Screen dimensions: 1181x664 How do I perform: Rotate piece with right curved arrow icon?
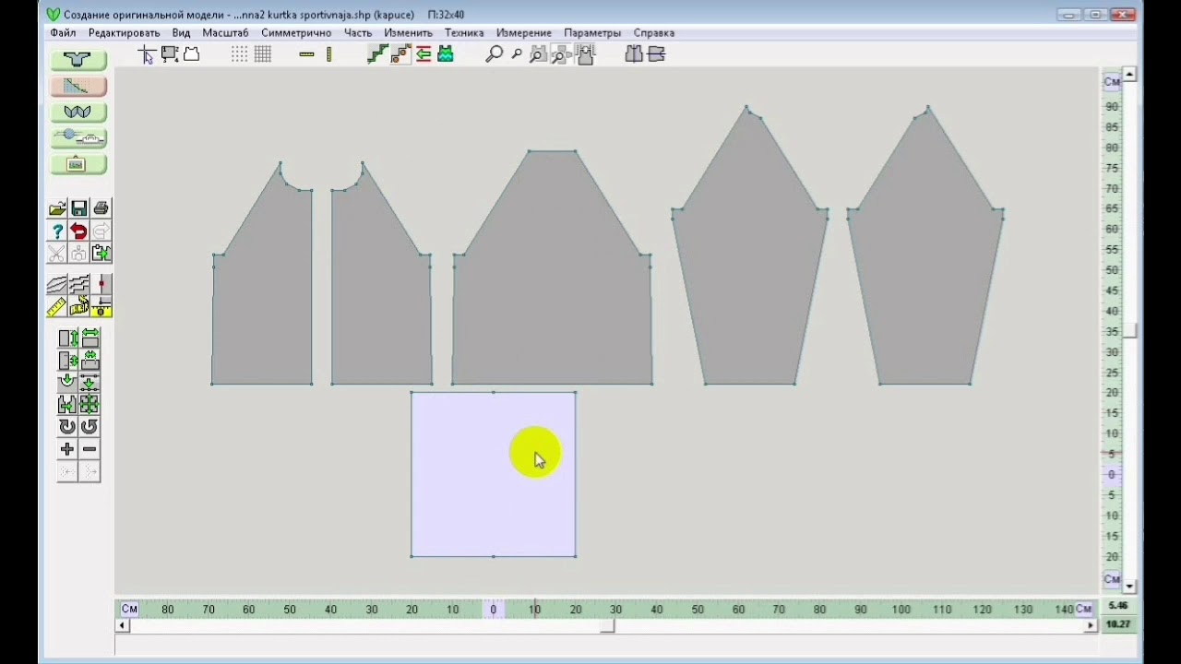tap(89, 427)
